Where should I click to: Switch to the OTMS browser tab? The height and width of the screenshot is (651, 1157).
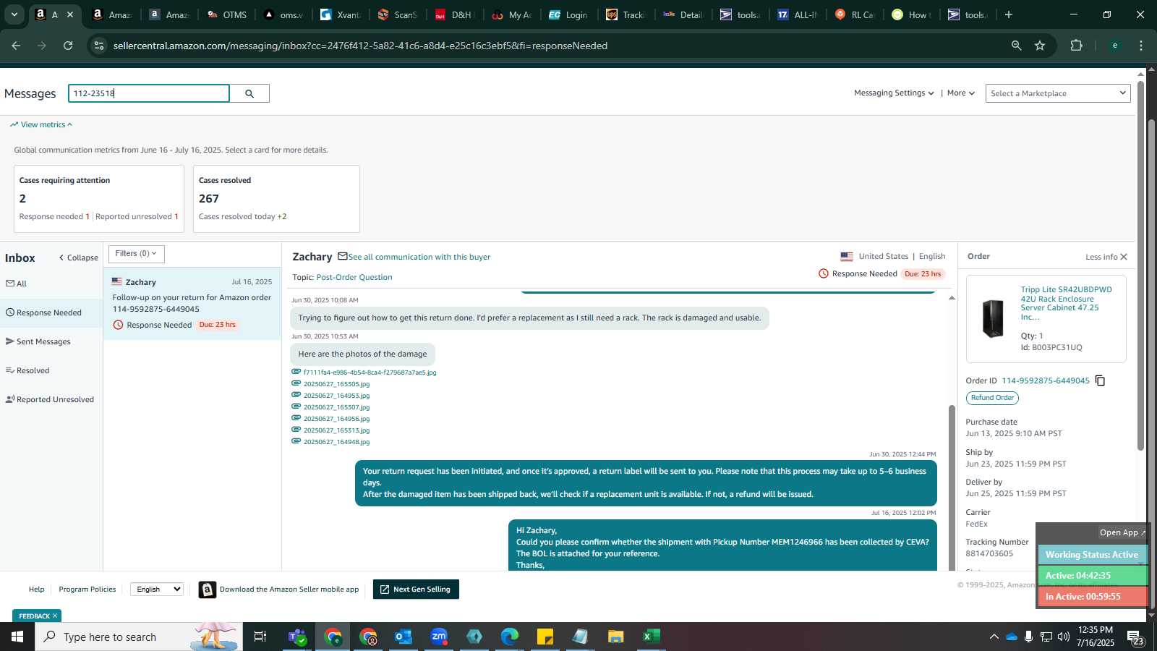227,14
